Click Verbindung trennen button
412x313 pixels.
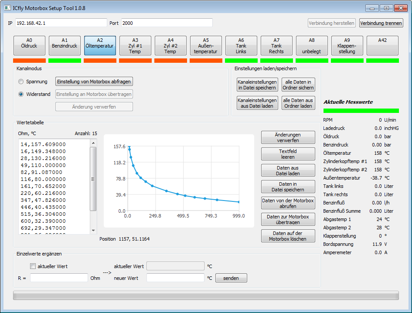click(381, 23)
